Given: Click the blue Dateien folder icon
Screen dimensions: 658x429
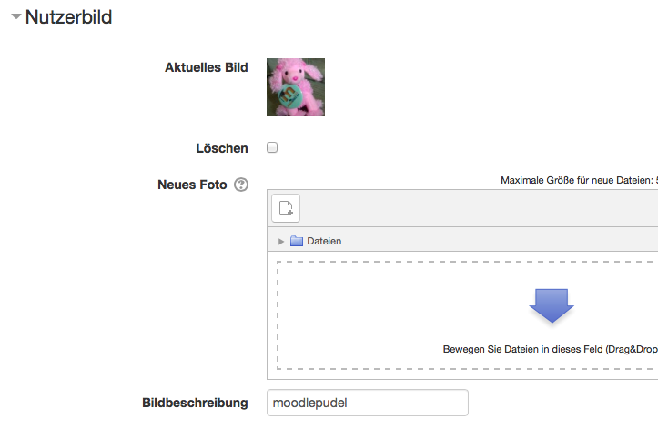Looking at the screenshot, I should click(297, 241).
